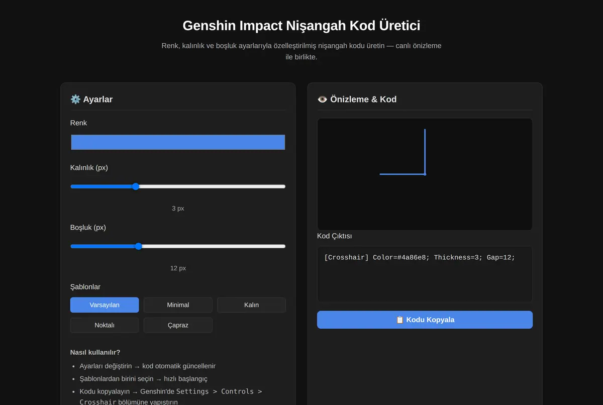Image resolution: width=603 pixels, height=405 pixels.
Task: Click the eye icon beside Önizleme & Kod
Action: (x=323, y=99)
